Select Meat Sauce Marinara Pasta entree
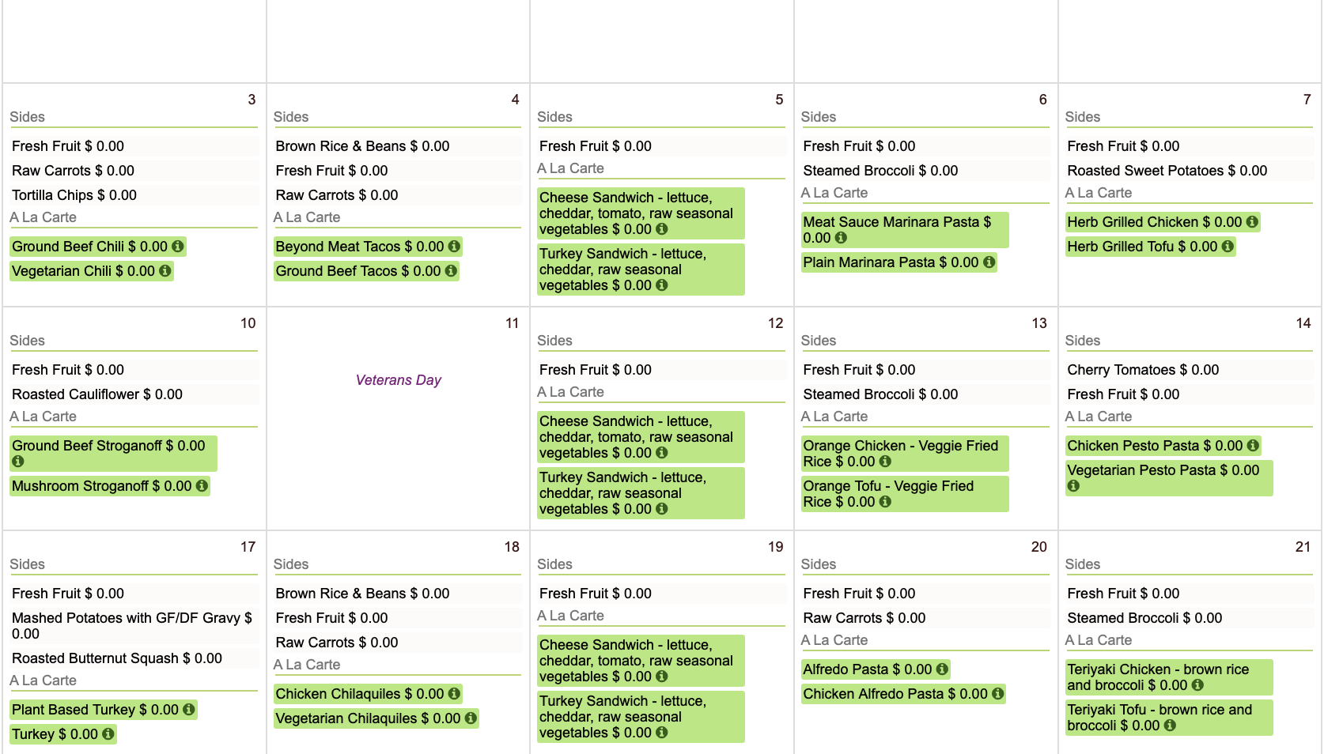 [896, 229]
